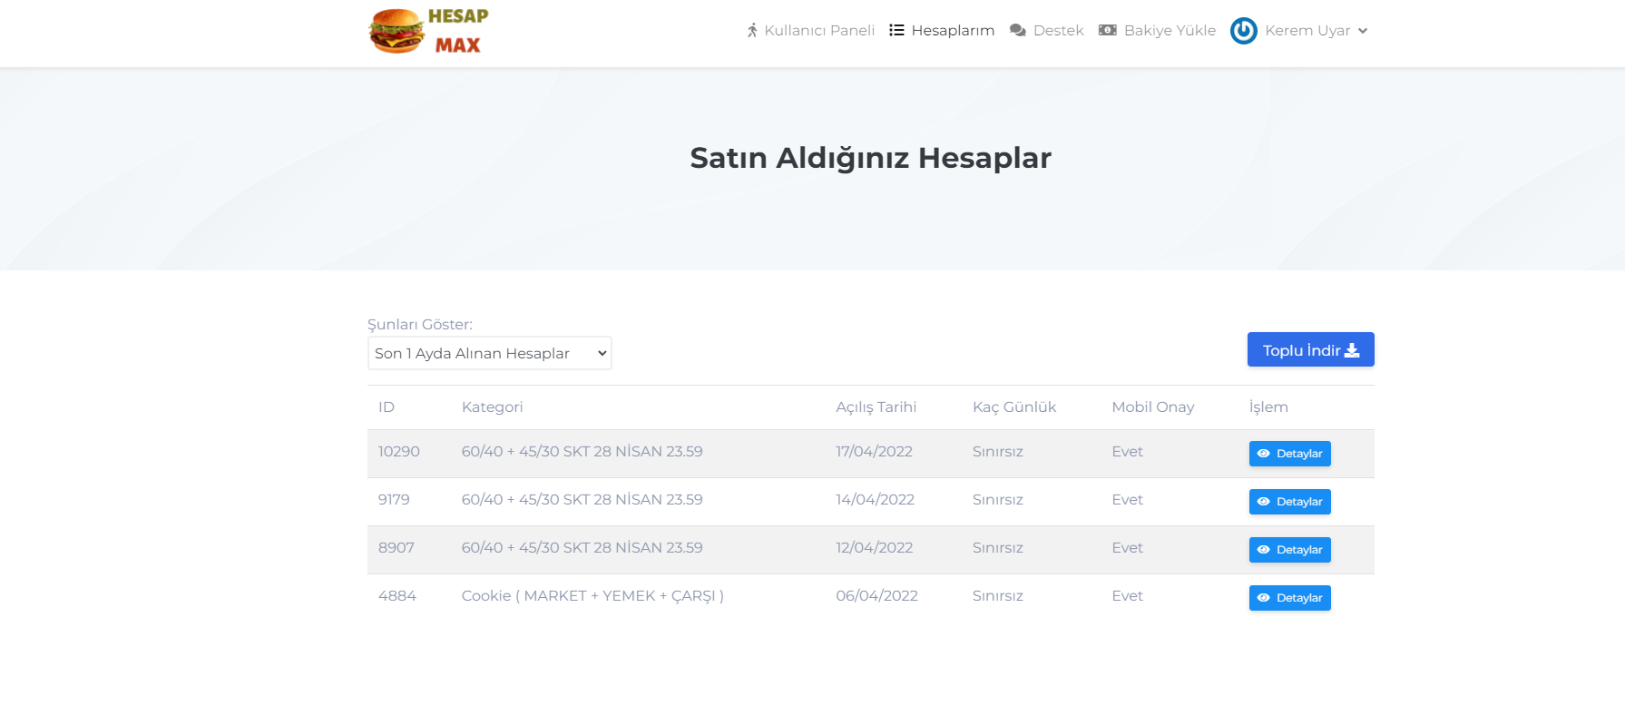This screenshot has width=1625, height=725.
Task: Click the ID column header
Action: pos(387,407)
